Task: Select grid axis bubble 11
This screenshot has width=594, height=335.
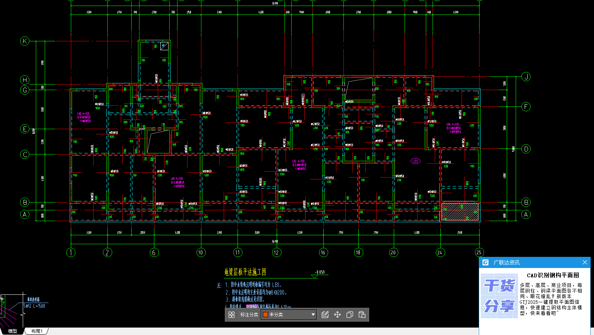Action: coord(238,252)
